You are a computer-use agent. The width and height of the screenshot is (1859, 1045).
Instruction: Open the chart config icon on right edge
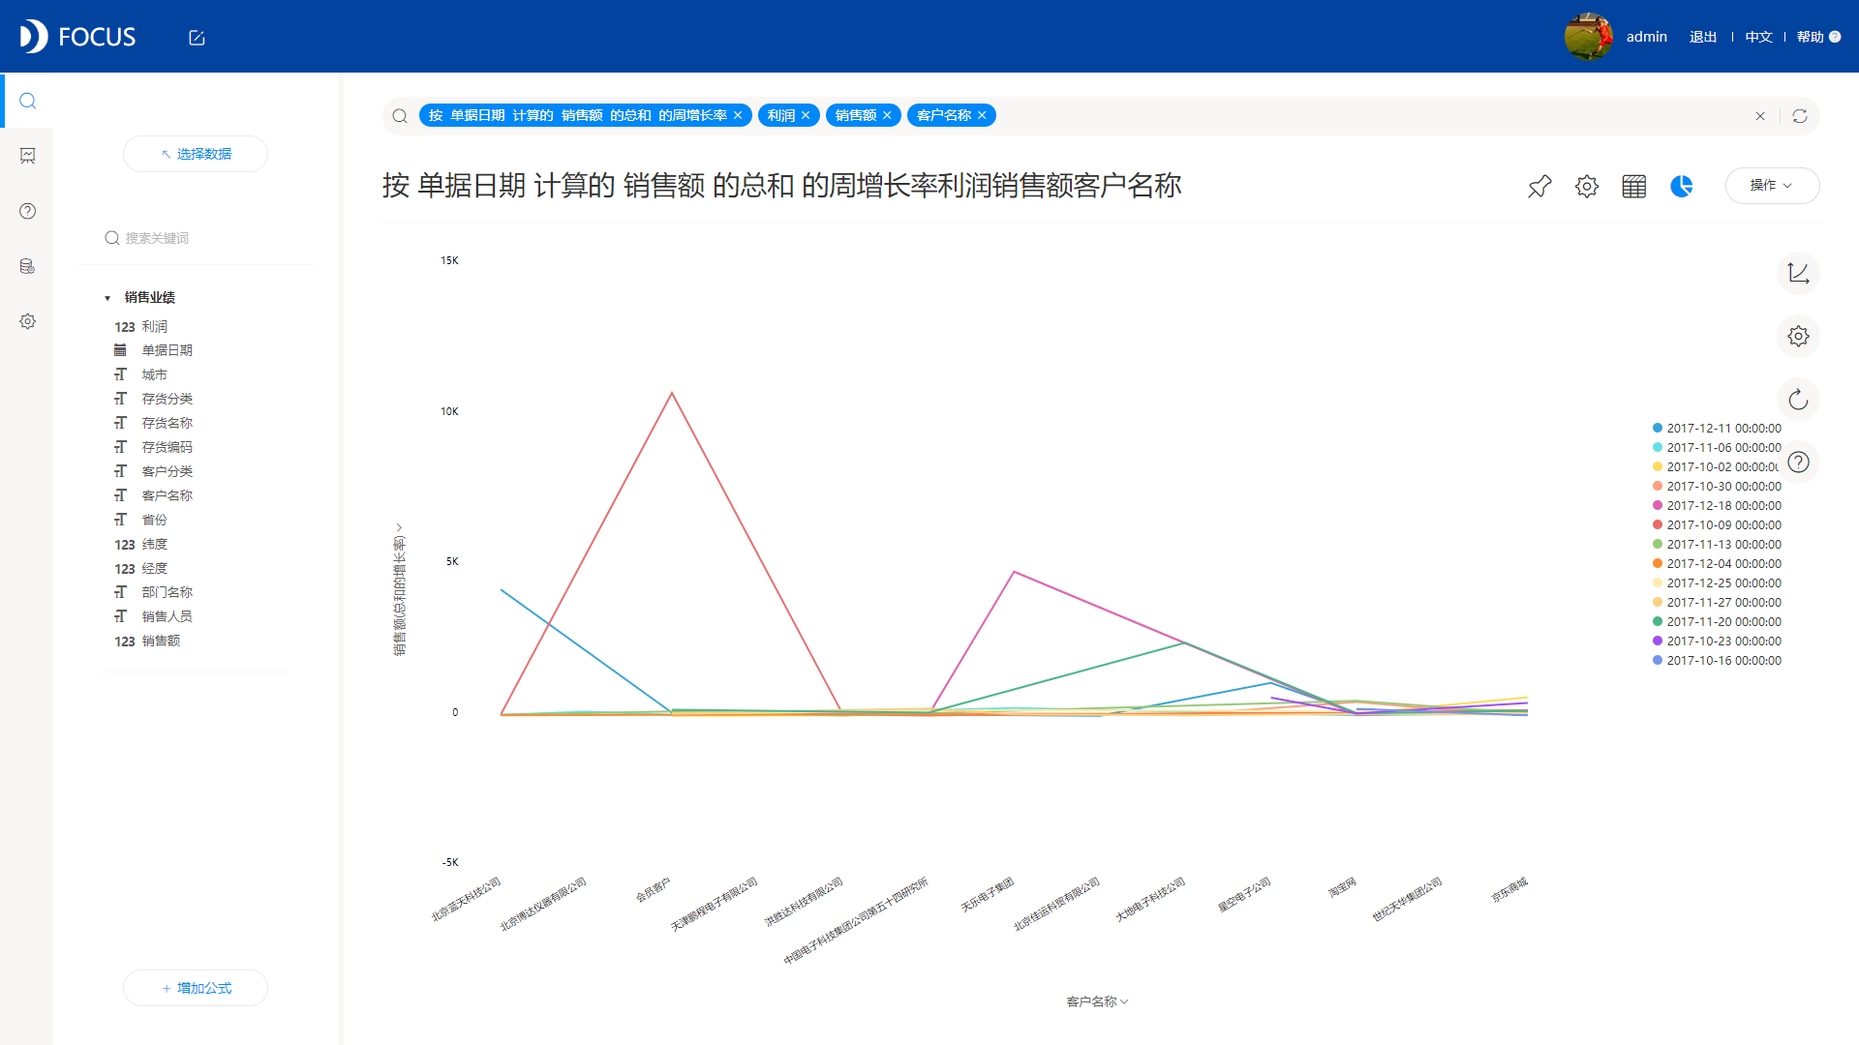point(1798,336)
